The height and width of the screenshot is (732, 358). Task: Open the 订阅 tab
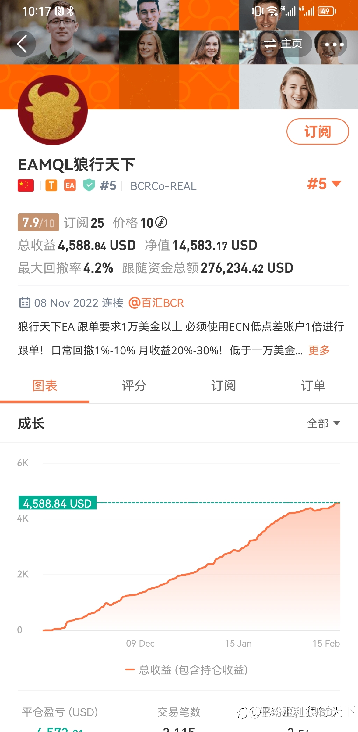click(224, 386)
